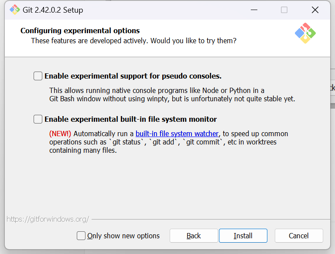Click the large Git logo in the header
Screen dimensions: 335x254
coord(305,33)
